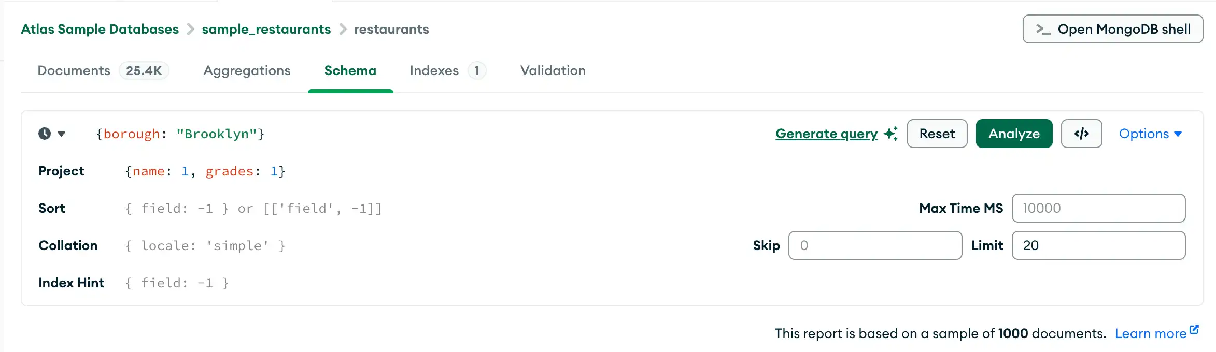This screenshot has height=352, width=1216.
Task: Click inside the Limit input field
Action: 1098,245
